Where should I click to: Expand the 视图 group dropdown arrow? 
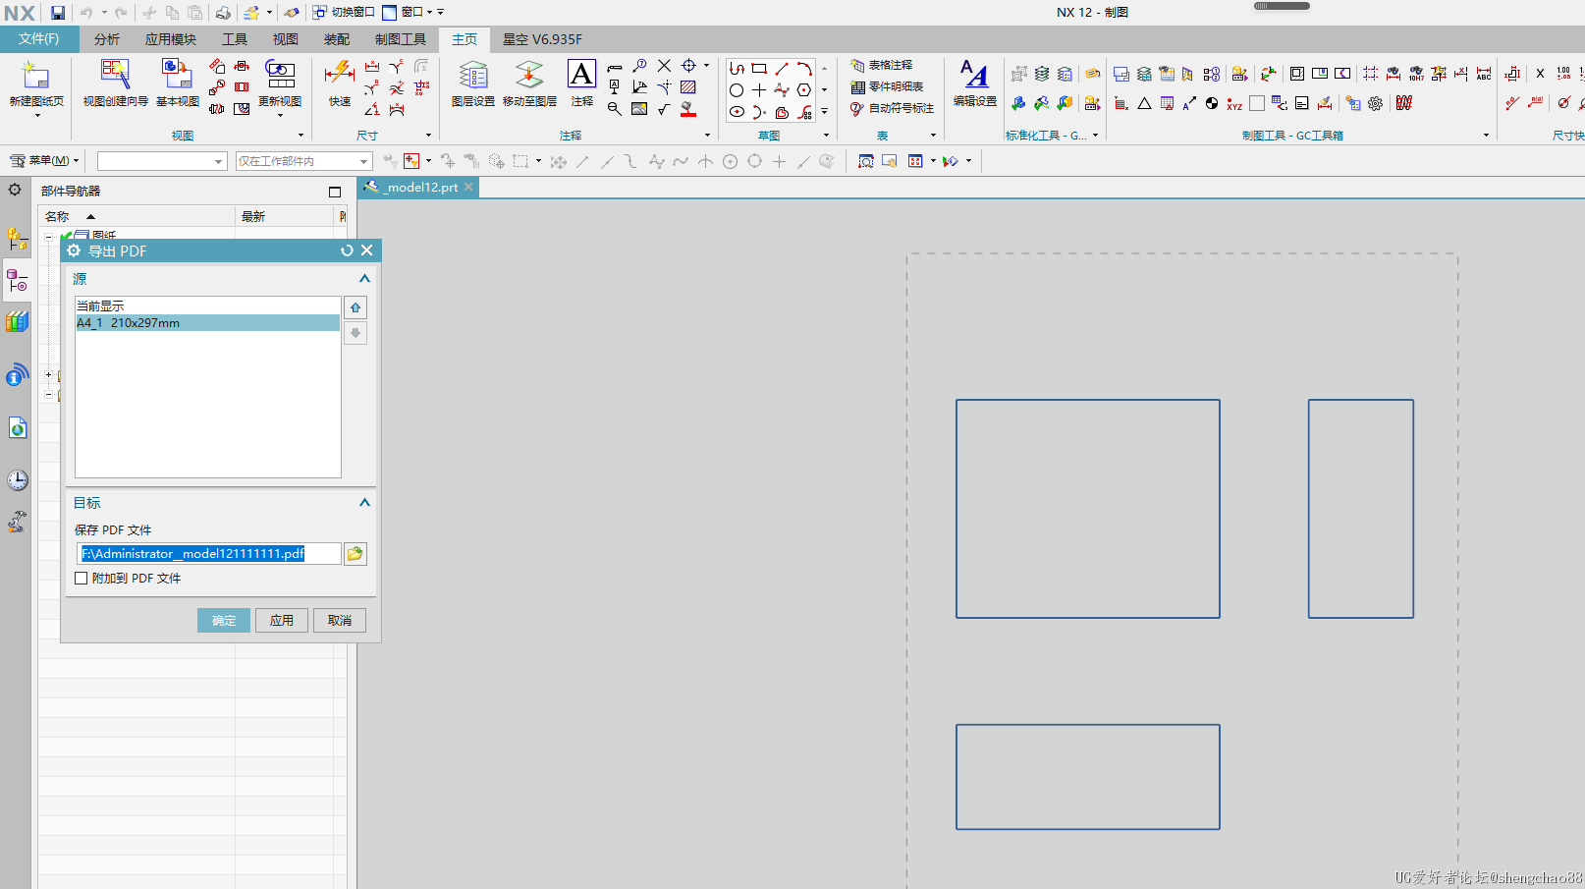click(x=301, y=136)
